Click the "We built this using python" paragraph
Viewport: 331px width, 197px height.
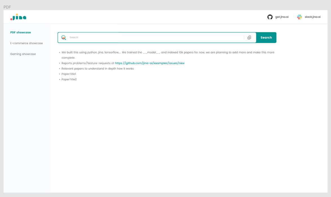point(168,55)
